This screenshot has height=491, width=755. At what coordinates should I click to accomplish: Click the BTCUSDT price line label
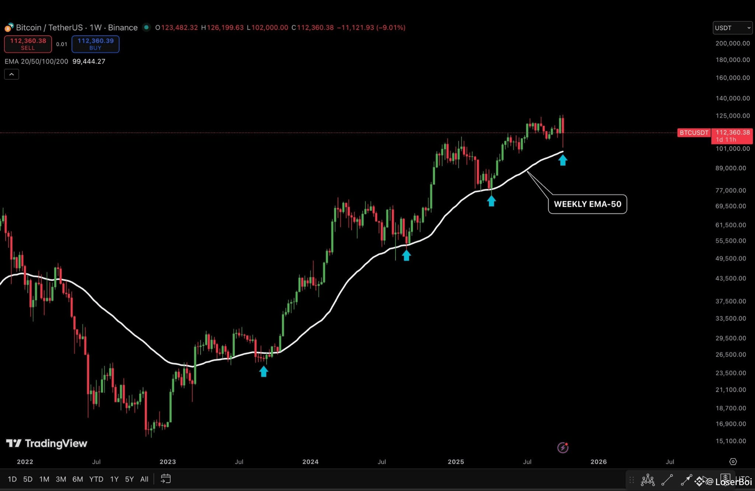(694, 133)
